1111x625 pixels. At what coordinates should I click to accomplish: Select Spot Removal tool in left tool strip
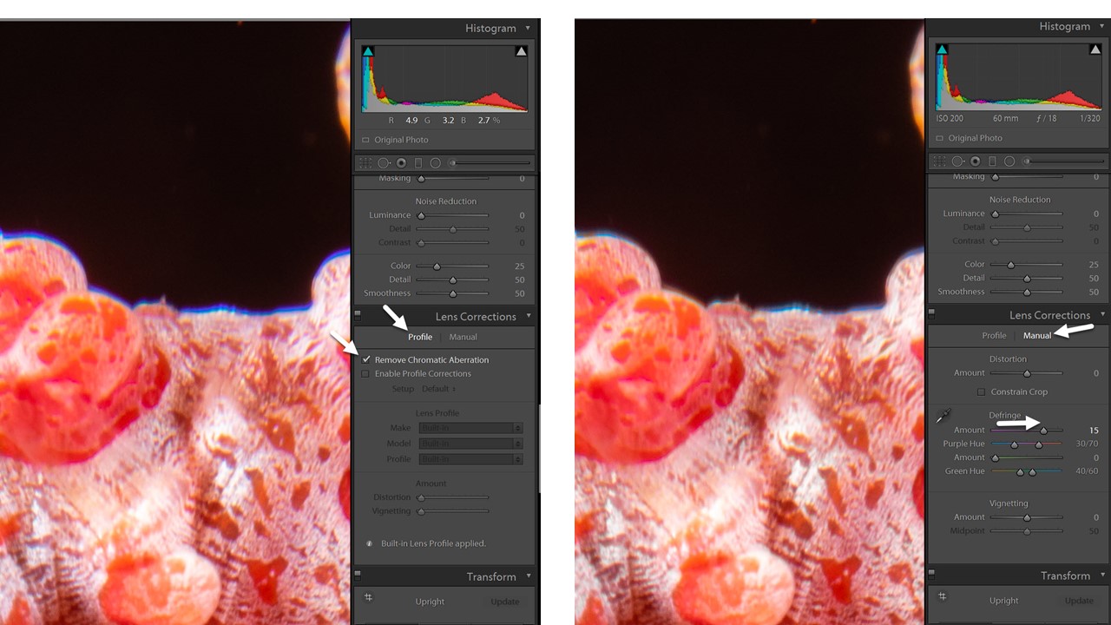pyautogui.click(x=383, y=163)
